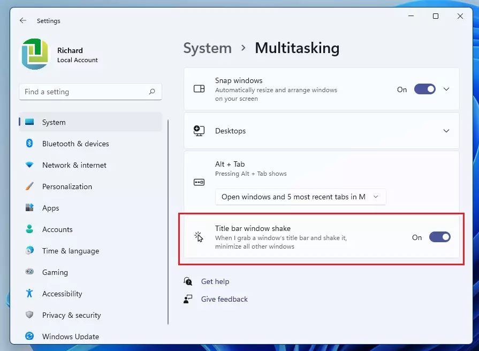Click the Gaming label in sidebar
The width and height of the screenshot is (479, 351).
tap(55, 272)
